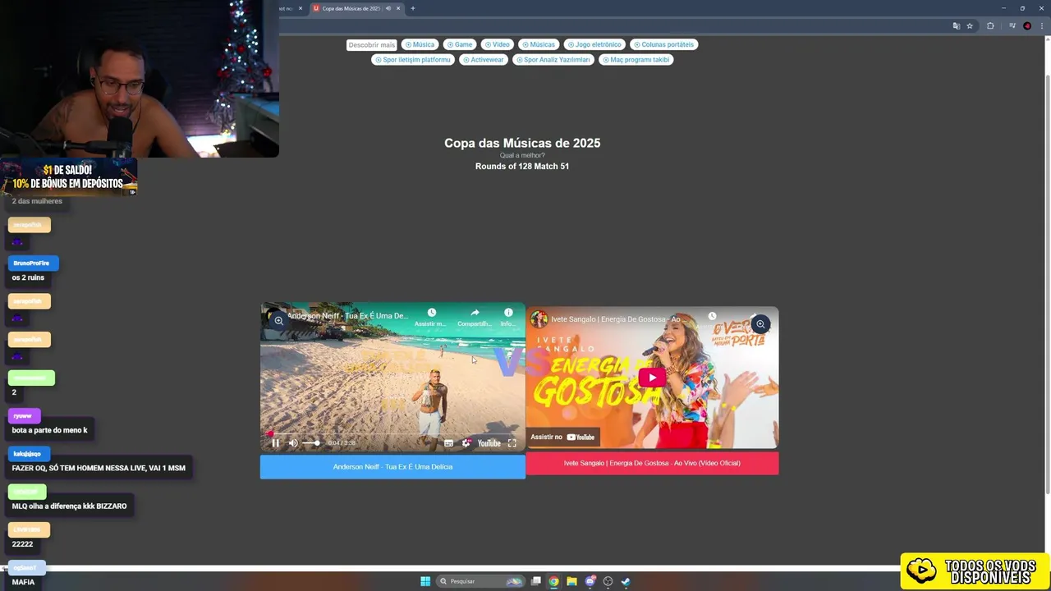The height and width of the screenshot is (591, 1051).
Task: Click the left video's progress bar
Action: click(392, 434)
